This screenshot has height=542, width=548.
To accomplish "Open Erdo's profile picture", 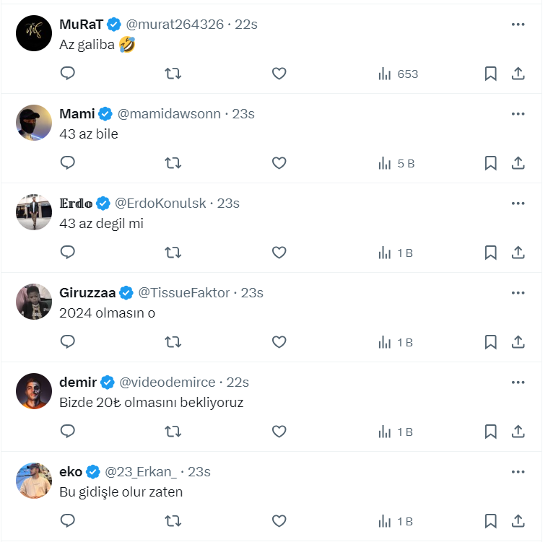I will (34, 212).
